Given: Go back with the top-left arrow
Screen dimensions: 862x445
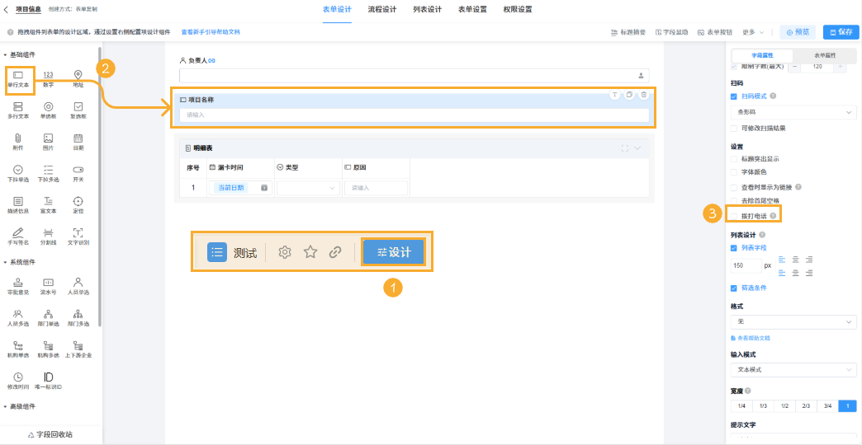Looking at the screenshot, I should [x=6, y=9].
